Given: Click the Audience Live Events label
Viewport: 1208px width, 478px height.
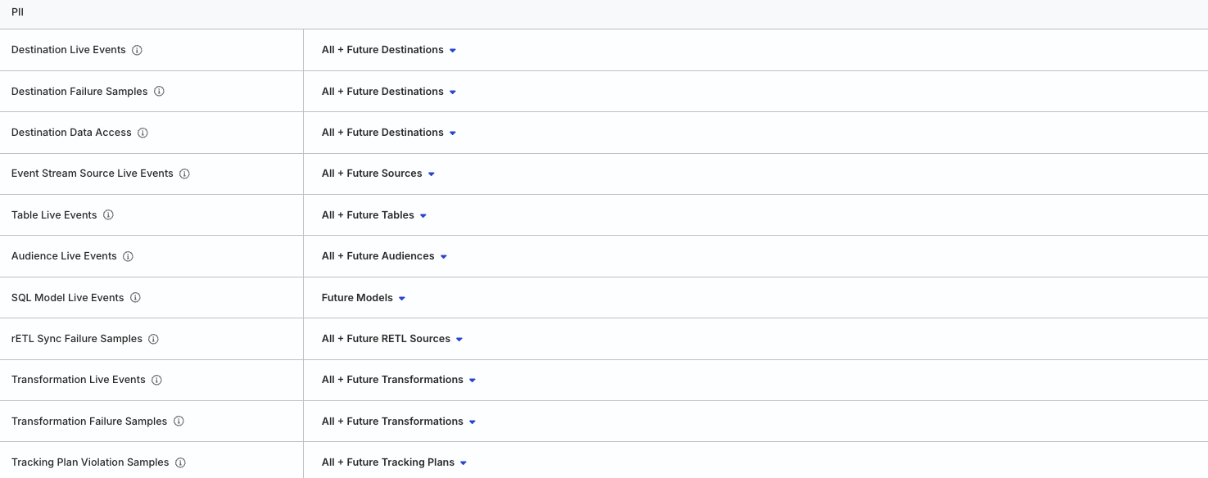Looking at the screenshot, I should point(64,256).
